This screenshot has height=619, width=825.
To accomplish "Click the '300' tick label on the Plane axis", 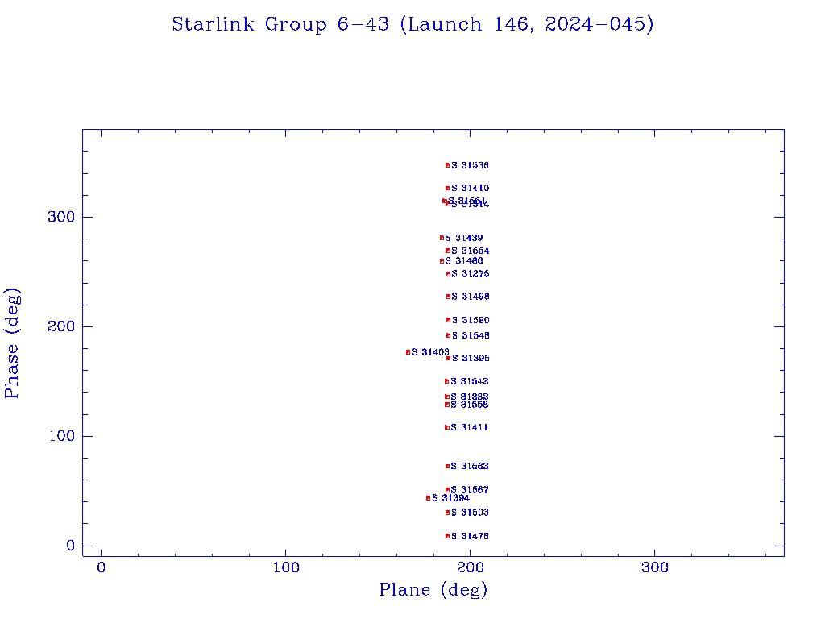I will coord(655,567).
